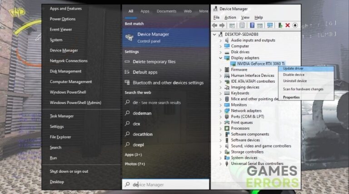The image size is (349, 194).
Task: Click the Monitors category icon
Action: coord(227,105)
